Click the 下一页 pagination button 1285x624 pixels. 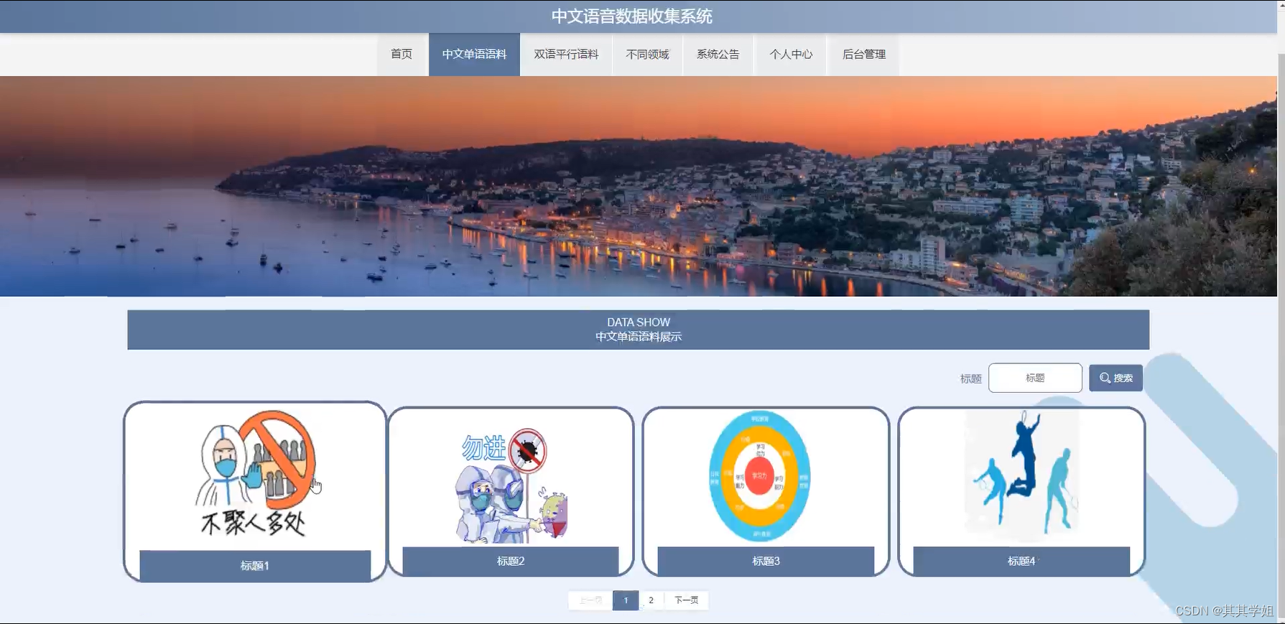687,600
